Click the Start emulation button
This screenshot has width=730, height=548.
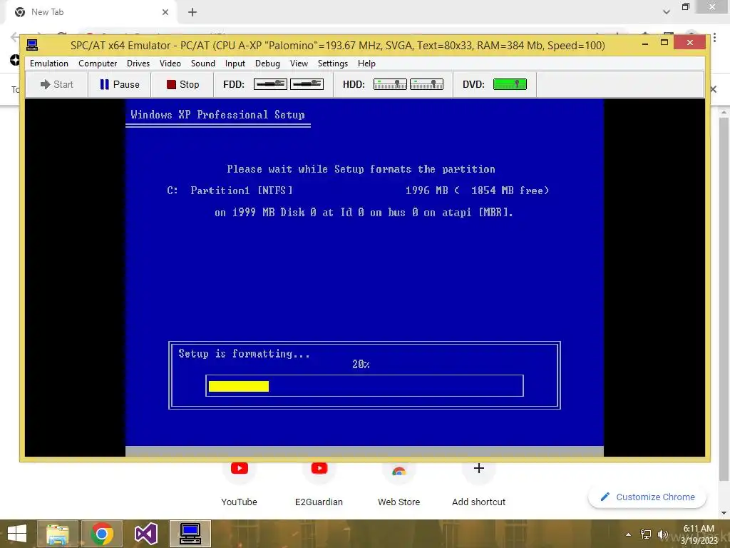pyautogui.click(x=57, y=84)
